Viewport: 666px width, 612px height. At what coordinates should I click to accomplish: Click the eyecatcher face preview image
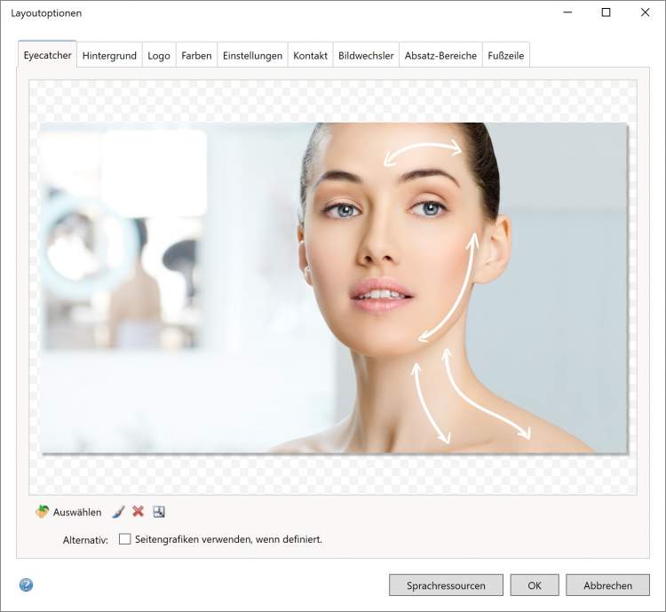pyautogui.click(x=333, y=289)
